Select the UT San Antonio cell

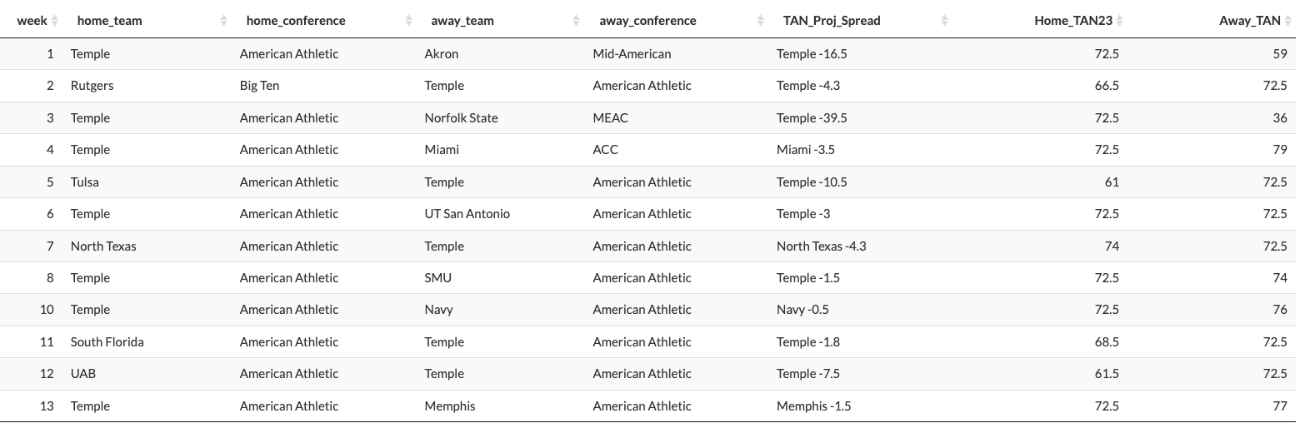(467, 214)
